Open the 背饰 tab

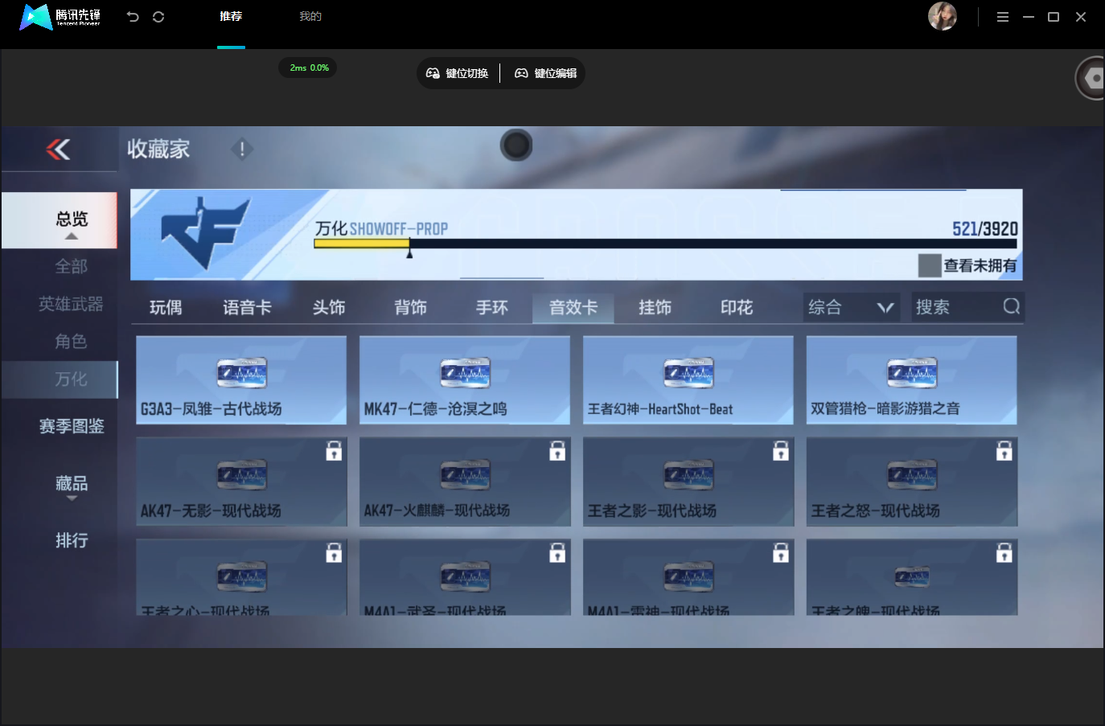tap(410, 307)
